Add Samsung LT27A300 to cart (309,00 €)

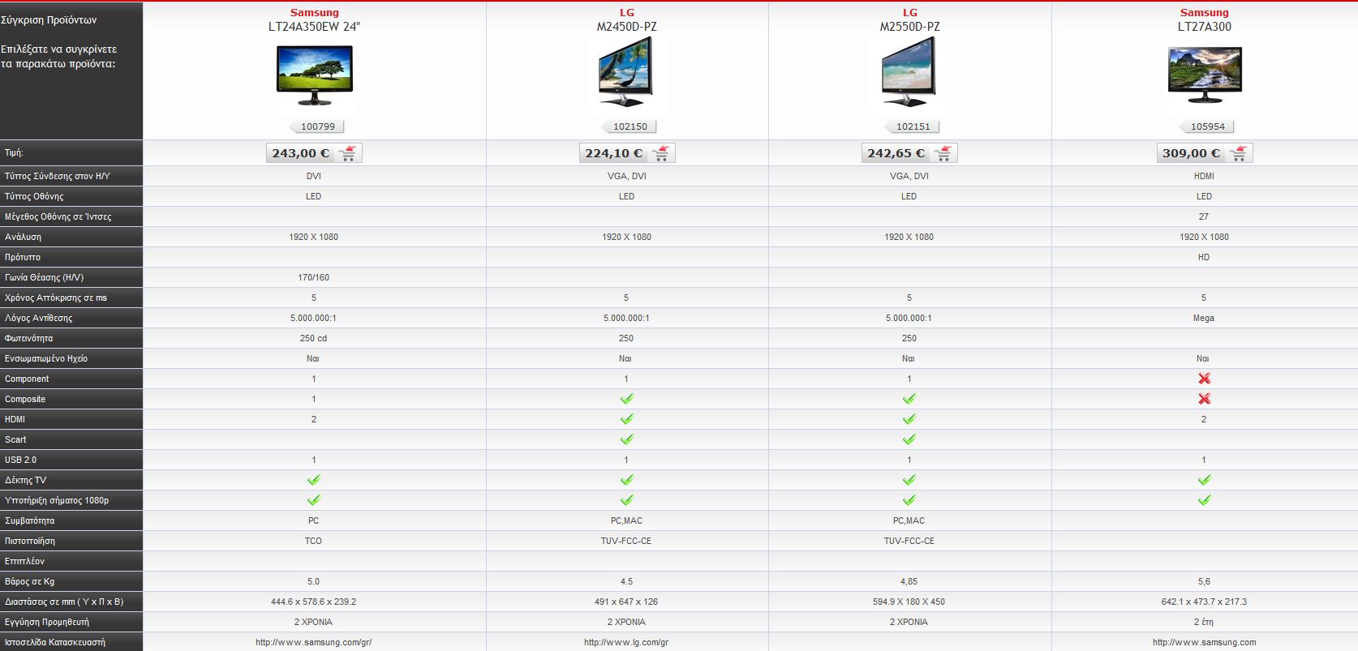[x=1238, y=153]
